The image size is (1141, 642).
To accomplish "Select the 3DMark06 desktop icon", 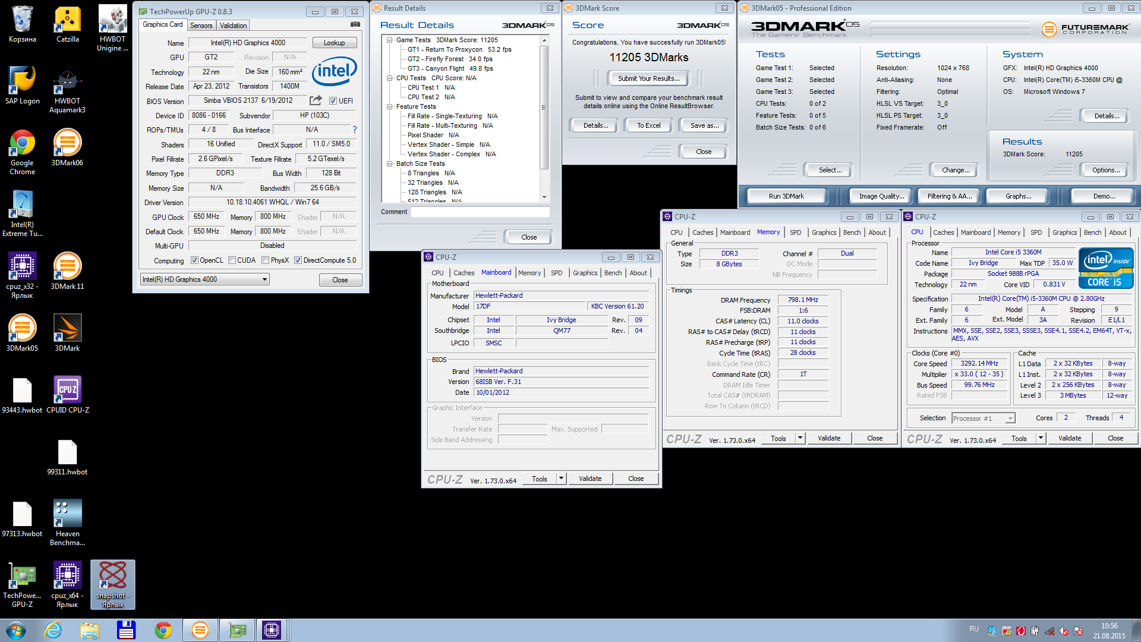I will (x=67, y=148).
